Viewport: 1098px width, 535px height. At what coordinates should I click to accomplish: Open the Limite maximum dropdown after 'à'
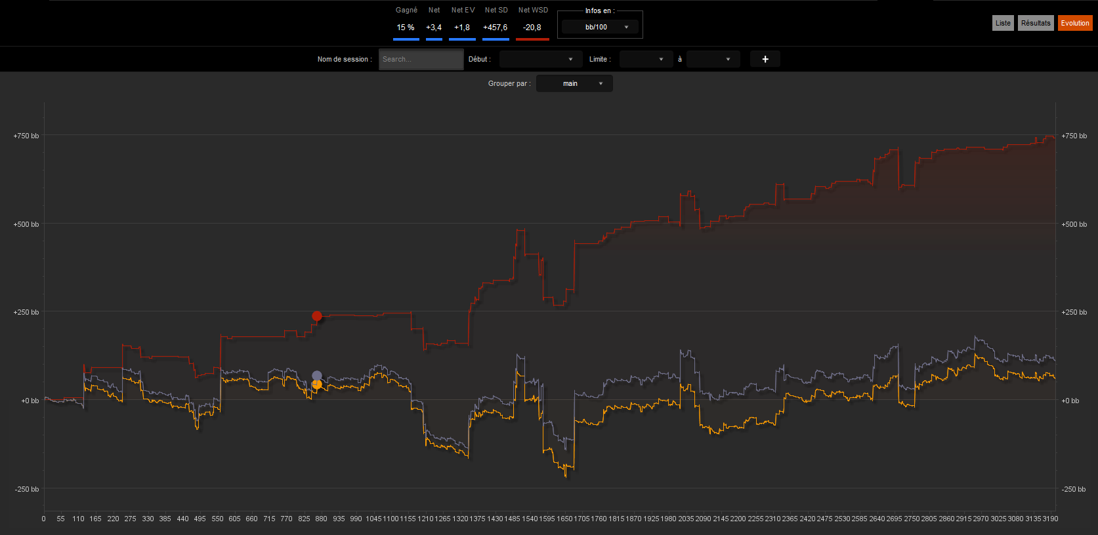tap(713, 59)
